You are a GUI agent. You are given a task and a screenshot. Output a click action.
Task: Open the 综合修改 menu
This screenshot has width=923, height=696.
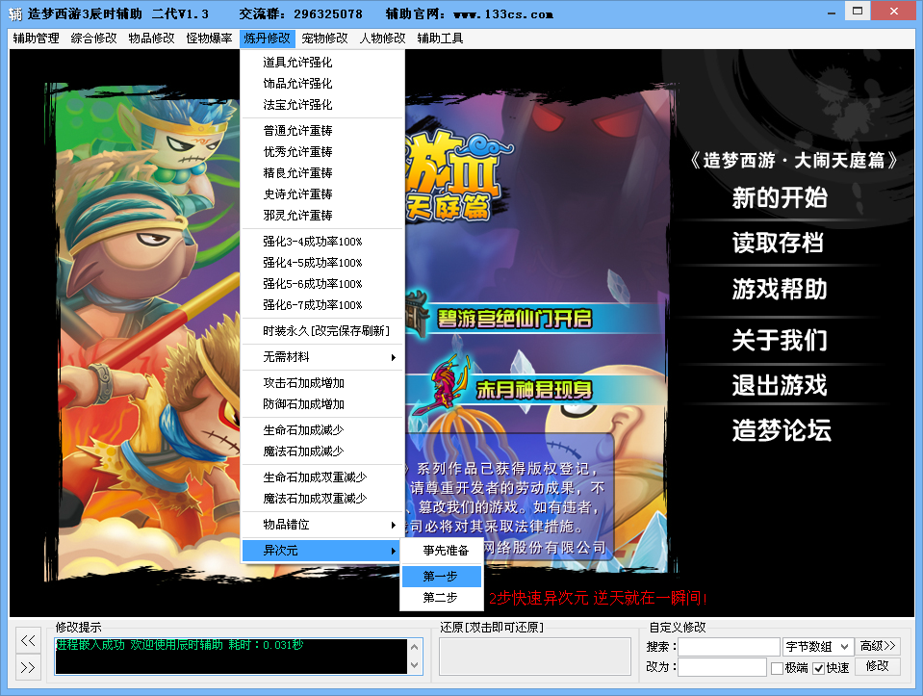(x=93, y=39)
